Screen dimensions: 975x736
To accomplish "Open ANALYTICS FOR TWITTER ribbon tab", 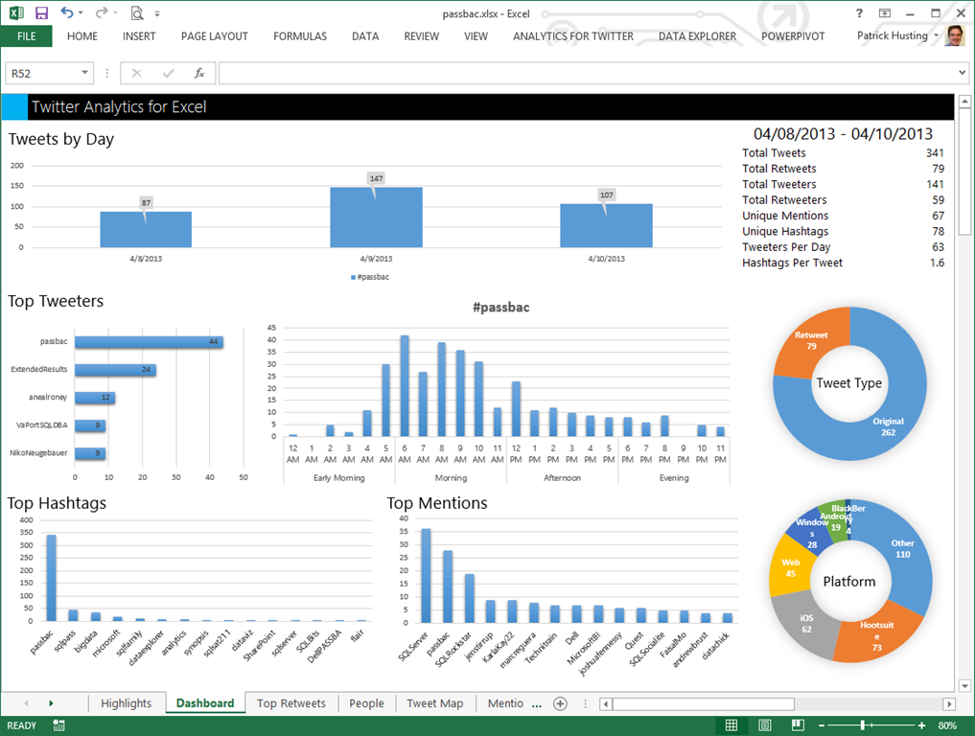I will [x=573, y=36].
